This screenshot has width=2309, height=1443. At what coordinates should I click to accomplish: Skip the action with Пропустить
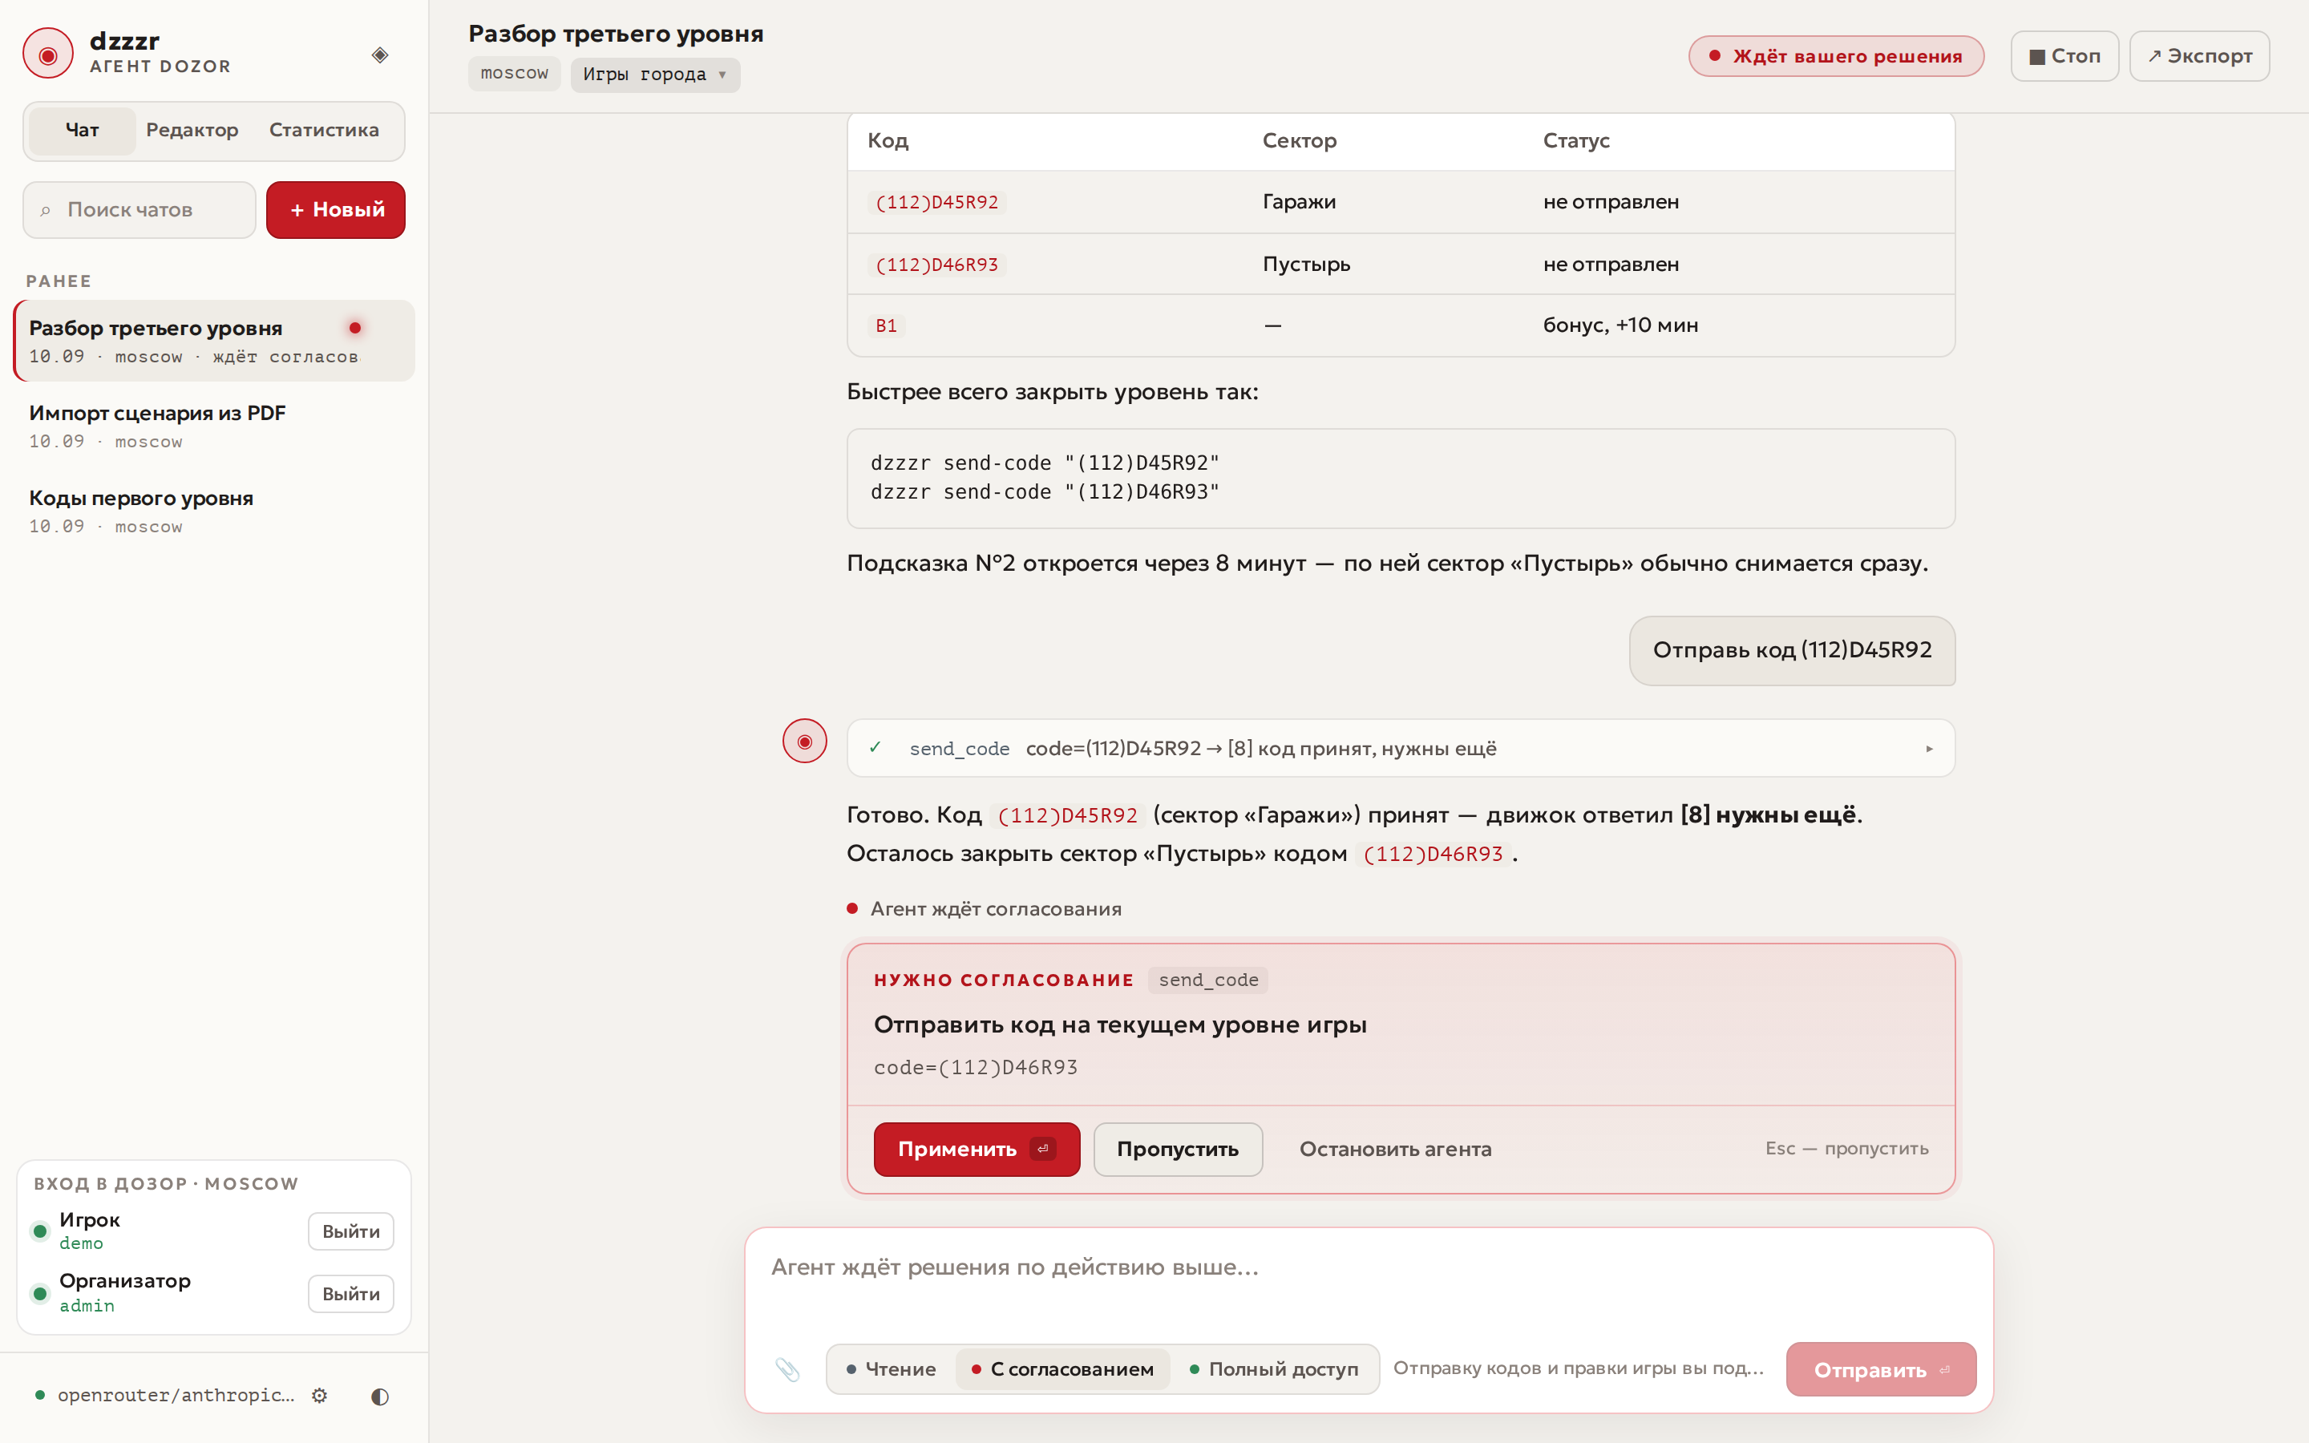click(x=1178, y=1149)
